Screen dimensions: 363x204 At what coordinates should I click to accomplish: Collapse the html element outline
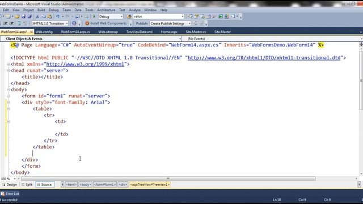[x=9, y=64]
